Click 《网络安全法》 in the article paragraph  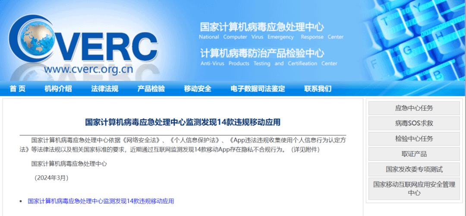[x=142, y=140]
